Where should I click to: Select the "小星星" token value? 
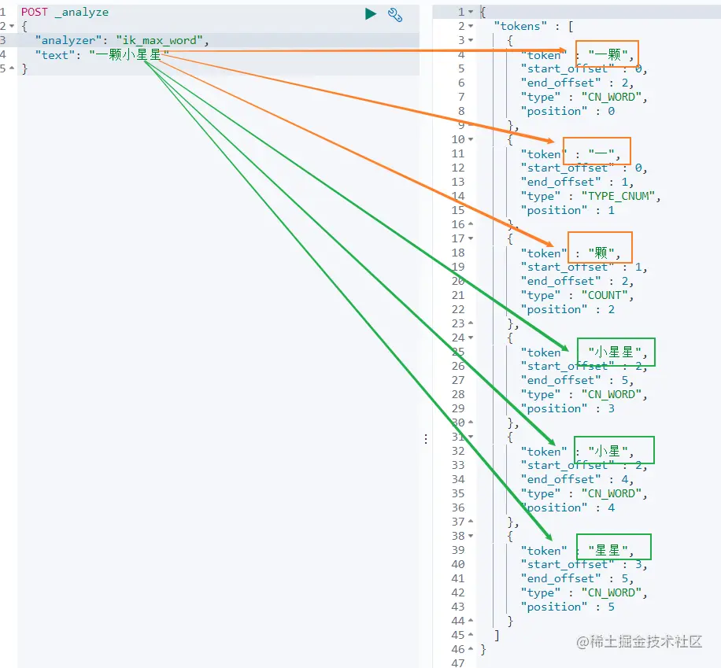(x=615, y=352)
